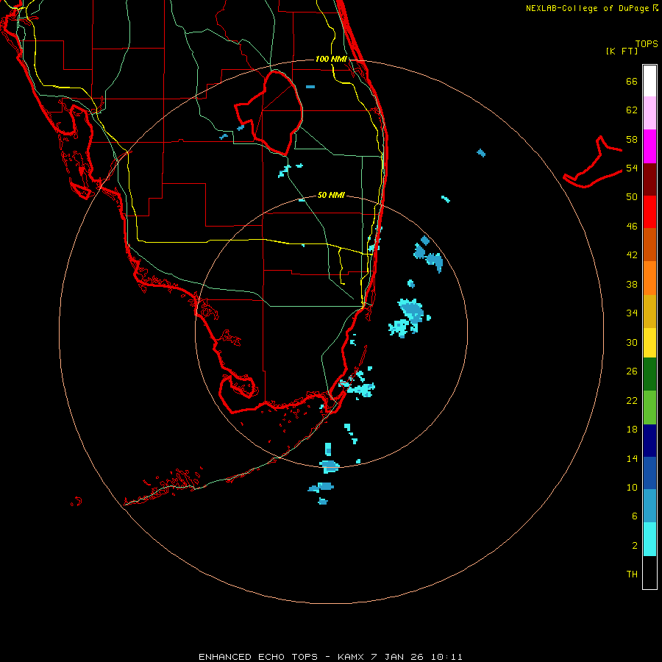
Task: Click the NEXLAB-College of DuPage credit text
Action: [x=587, y=8]
